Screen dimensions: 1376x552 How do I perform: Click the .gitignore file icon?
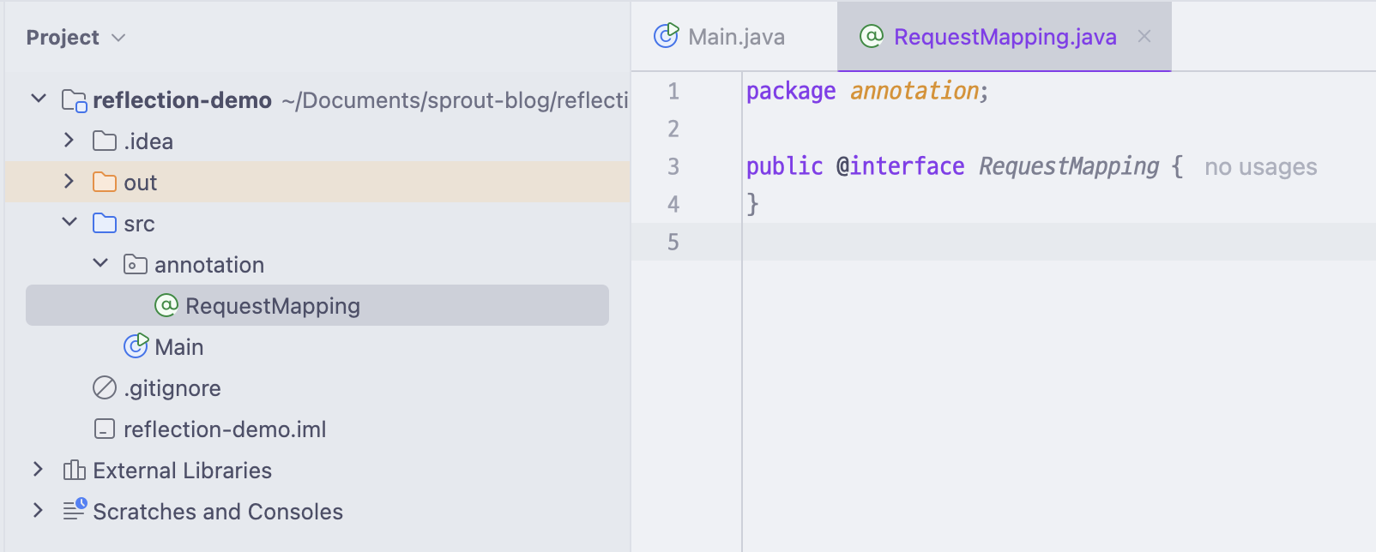coord(105,387)
